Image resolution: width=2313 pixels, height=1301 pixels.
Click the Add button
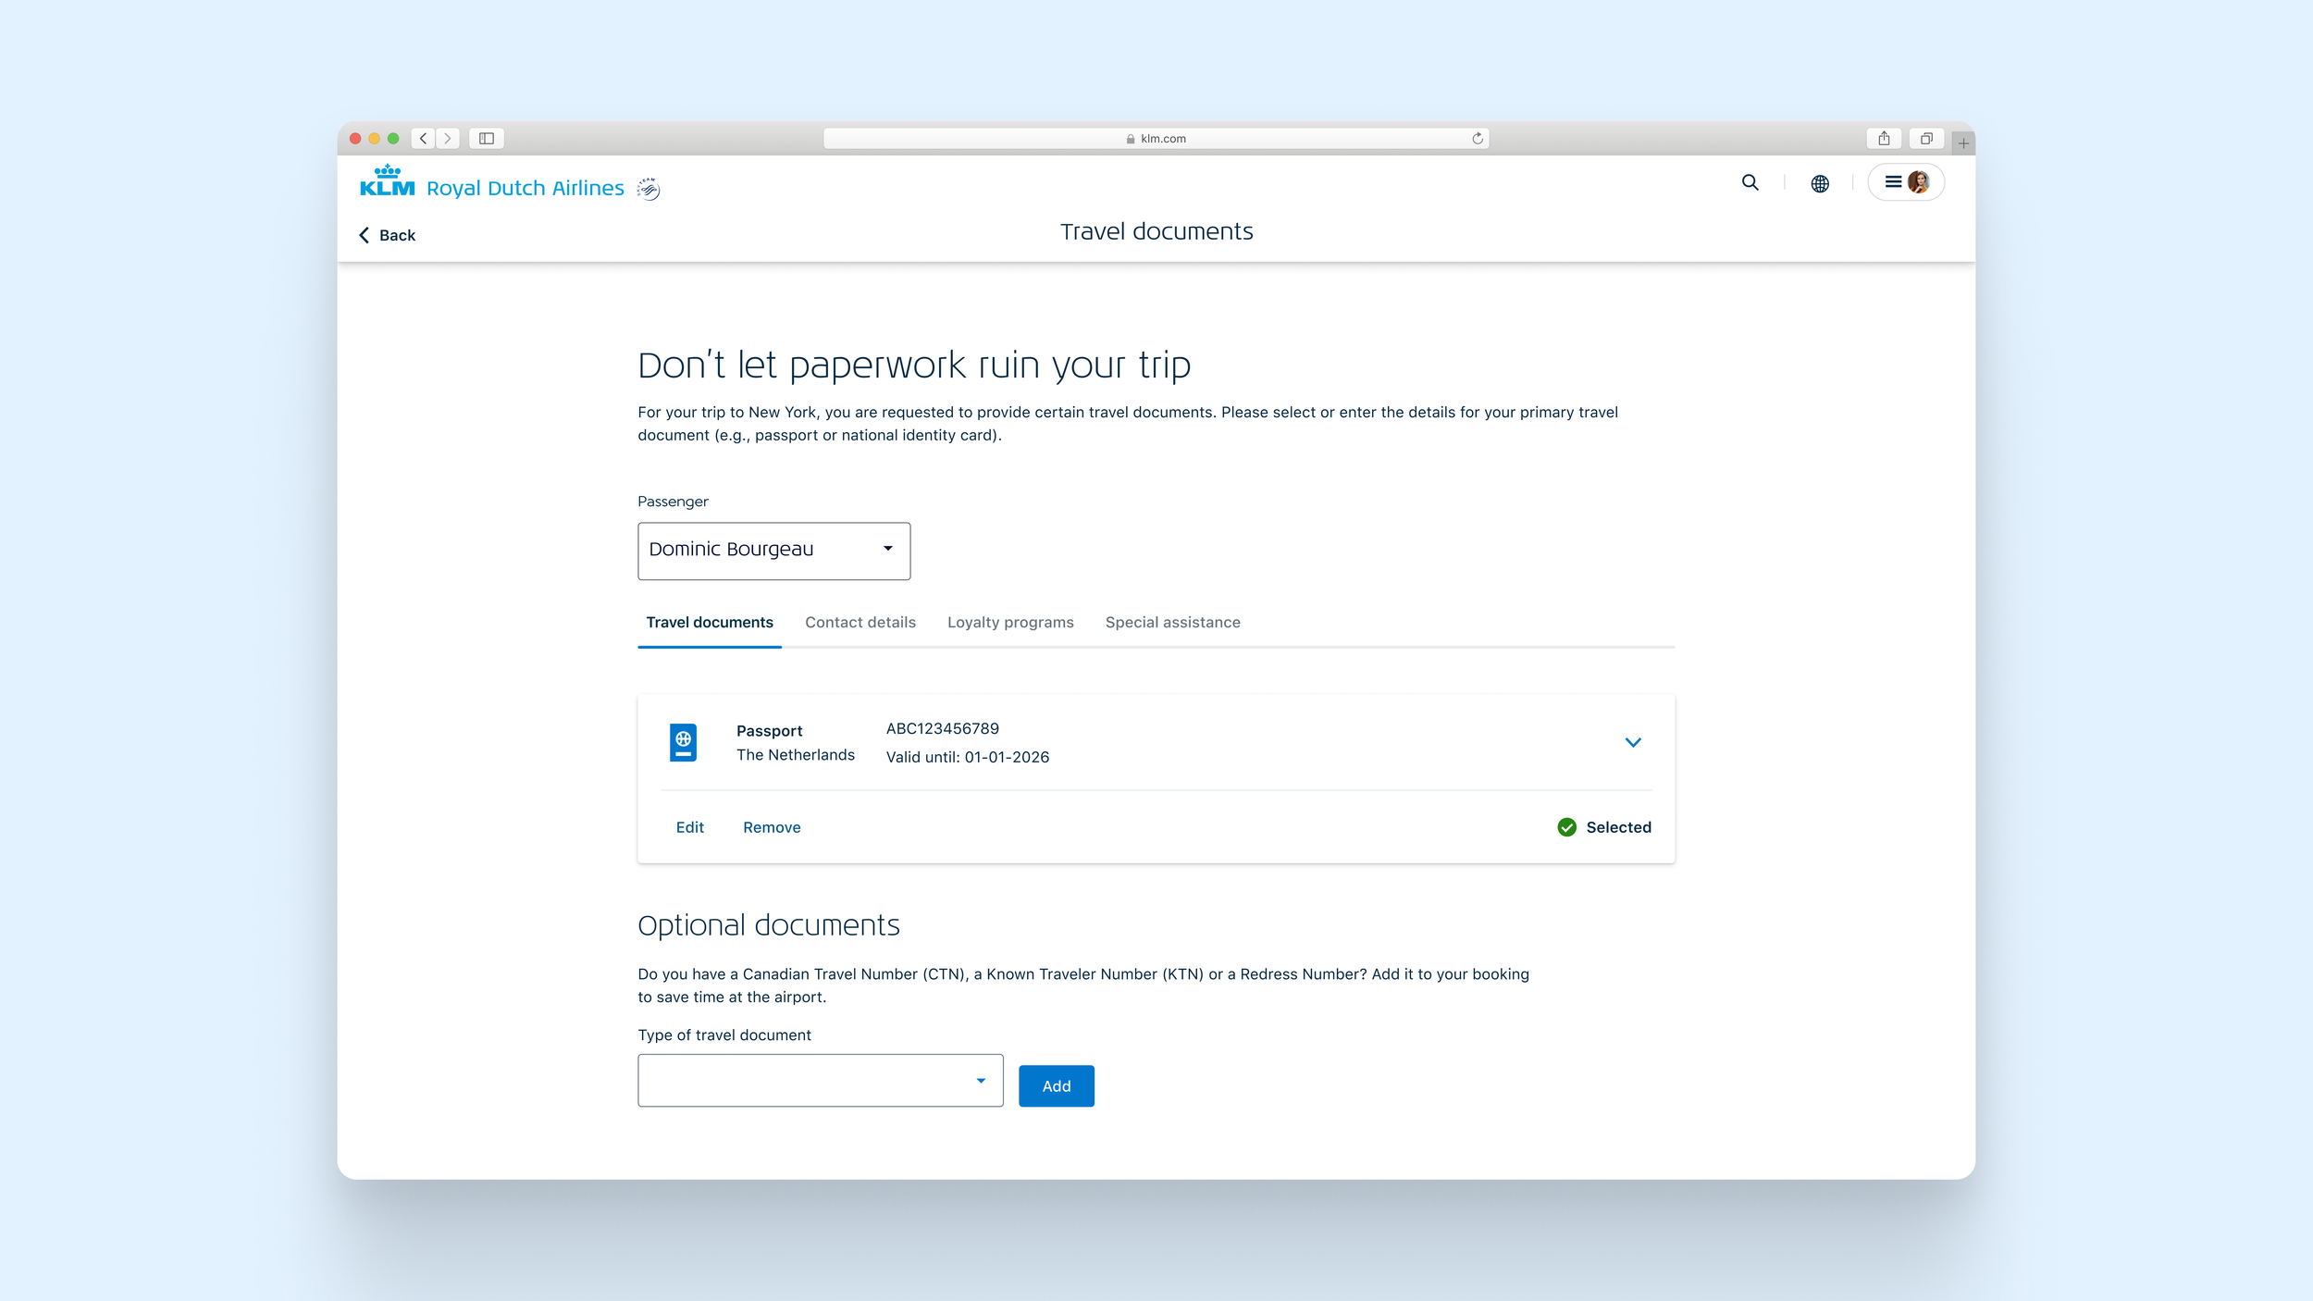coord(1056,1086)
